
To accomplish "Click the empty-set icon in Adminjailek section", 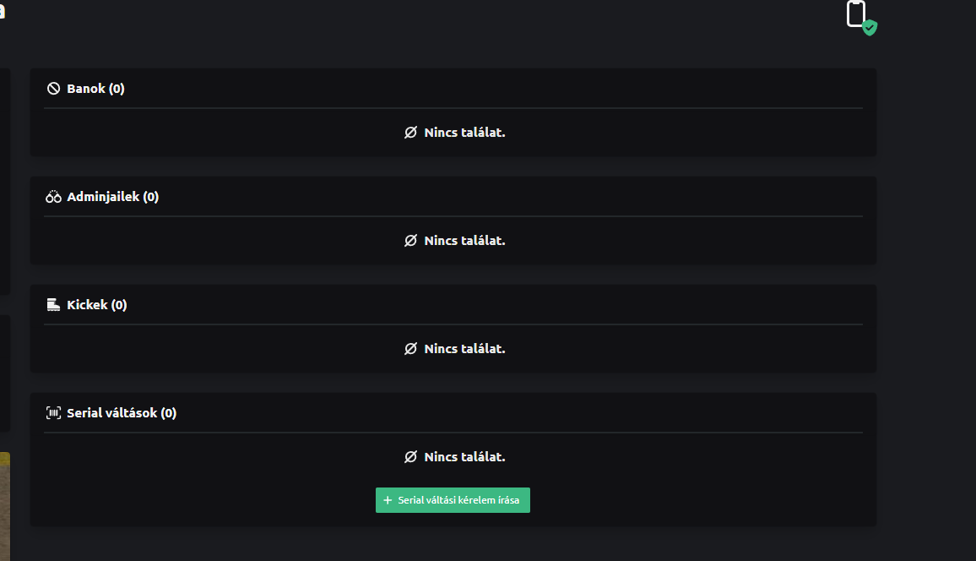I will [x=410, y=241].
